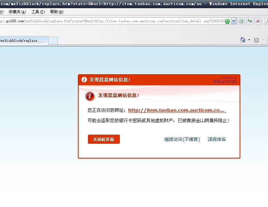Click the blocked taobao URL link
The width and height of the screenshot is (268, 207).
177,110
